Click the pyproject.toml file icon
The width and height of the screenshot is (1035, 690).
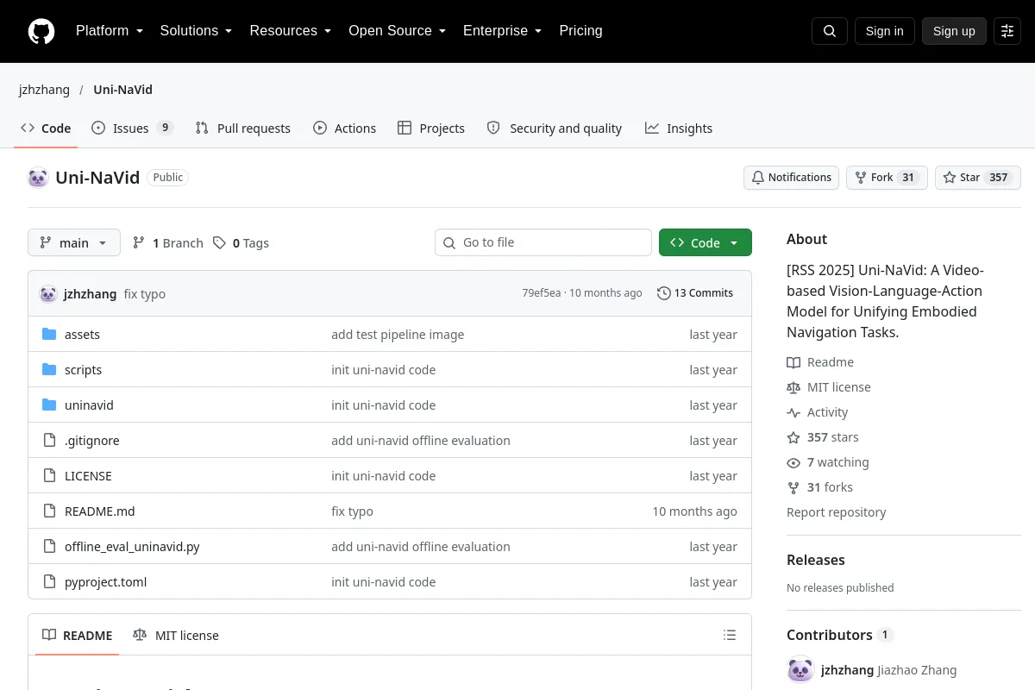click(49, 582)
